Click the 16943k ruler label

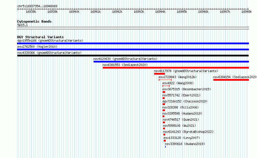pos(139,12)
